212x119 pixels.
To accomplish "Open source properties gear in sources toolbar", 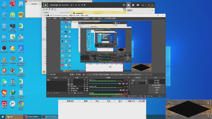I will point(75,93).
